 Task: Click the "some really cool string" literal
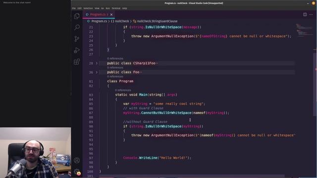tap(178, 104)
